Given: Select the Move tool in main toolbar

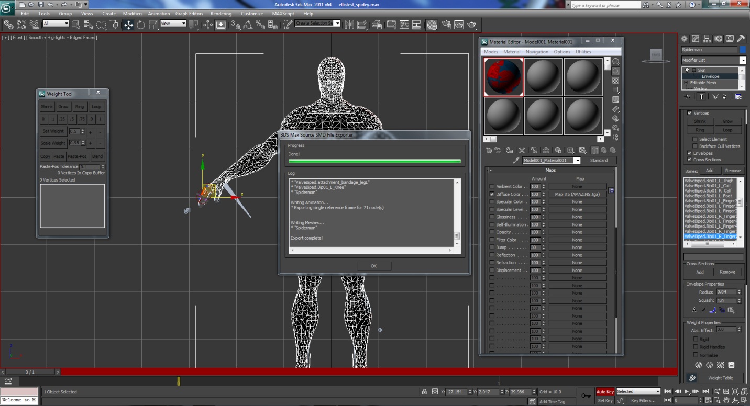Looking at the screenshot, I should [x=128, y=25].
